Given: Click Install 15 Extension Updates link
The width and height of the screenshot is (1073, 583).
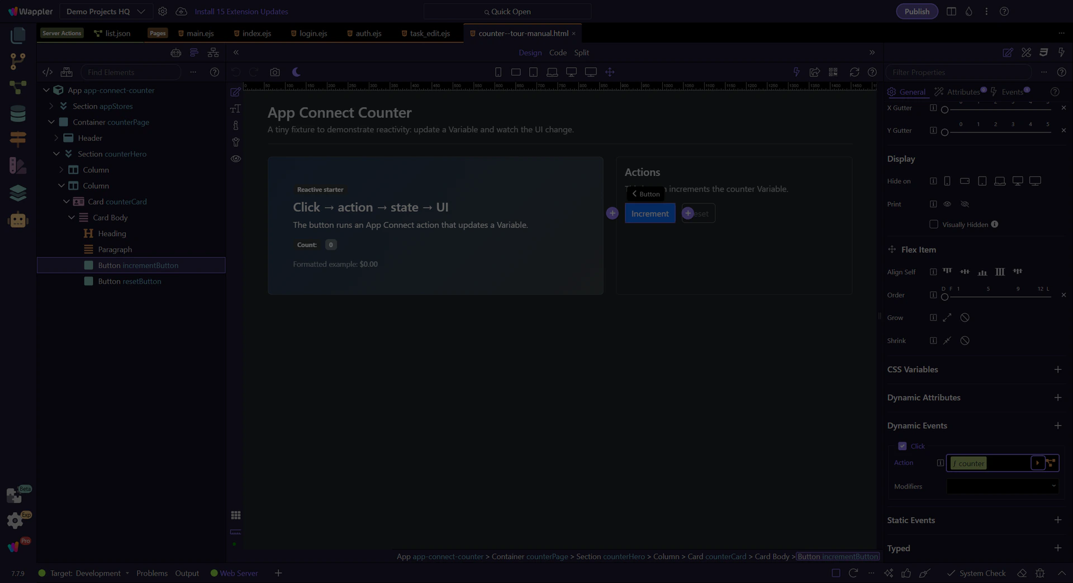Looking at the screenshot, I should click(241, 11).
